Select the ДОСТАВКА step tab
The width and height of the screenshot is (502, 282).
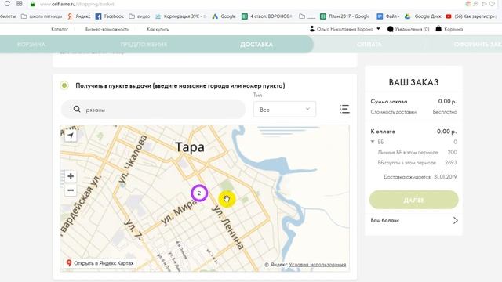coord(256,44)
